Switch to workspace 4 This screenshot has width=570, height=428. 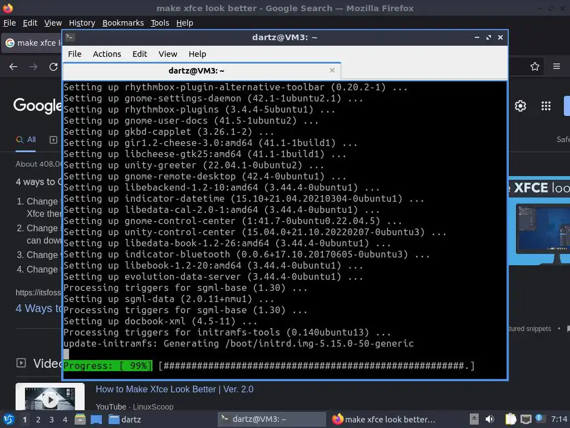point(65,420)
